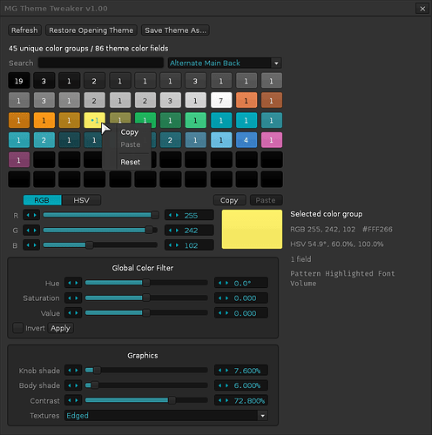Open the Textures Edged dropdown

pos(166,416)
